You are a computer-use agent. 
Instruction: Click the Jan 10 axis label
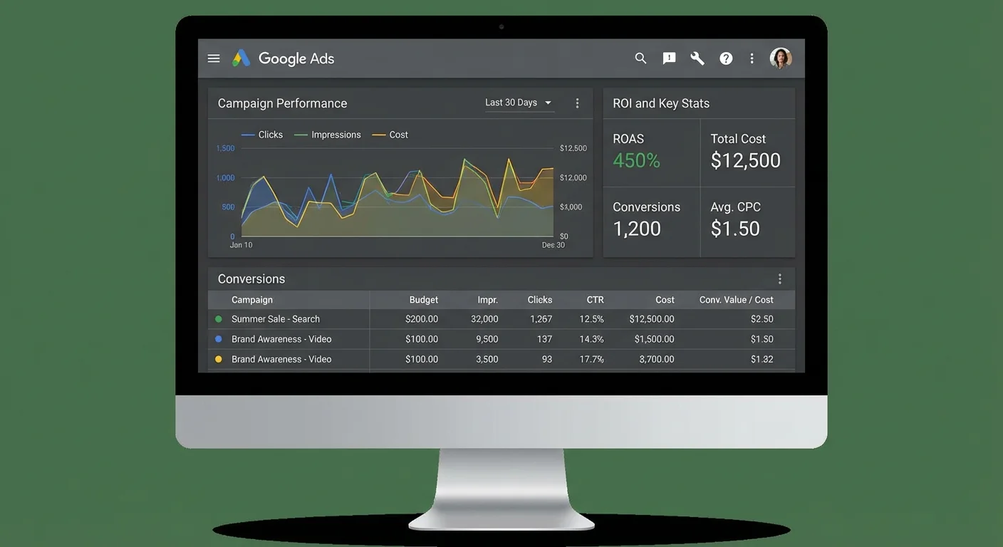pos(241,245)
